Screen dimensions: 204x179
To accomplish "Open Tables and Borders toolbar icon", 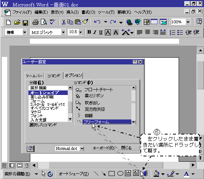I will pos(146,22).
